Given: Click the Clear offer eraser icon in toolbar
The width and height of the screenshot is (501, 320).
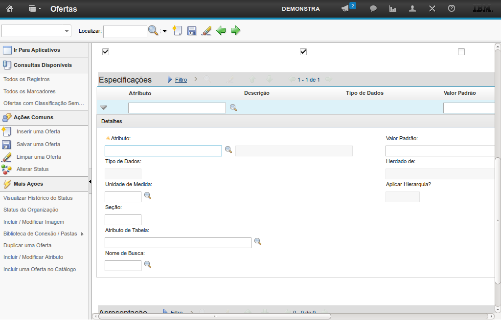Looking at the screenshot, I should pyautogui.click(x=206, y=31).
